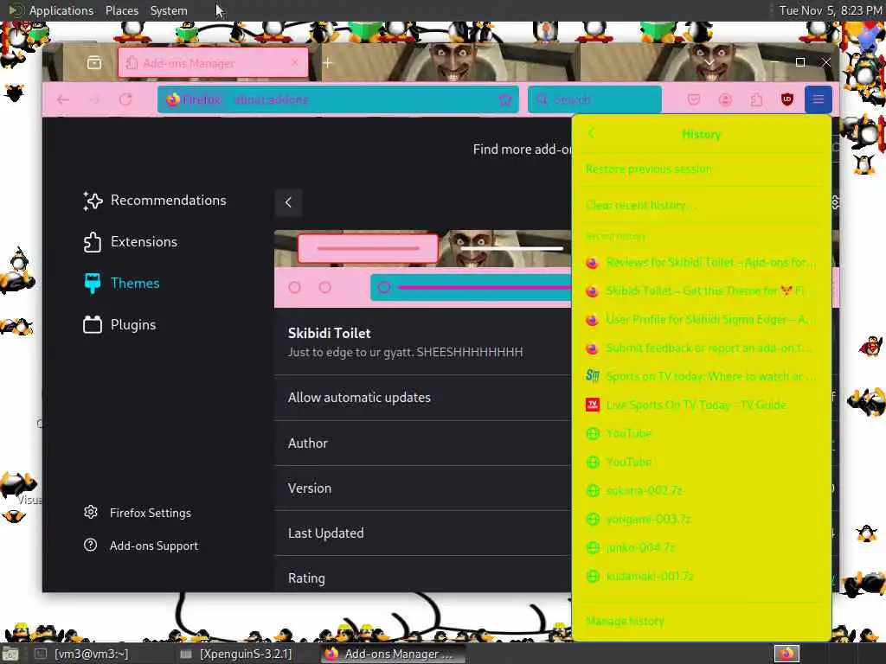Go back from the History panel
Image resolution: width=886 pixels, height=664 pixels.
pos(592,134)
